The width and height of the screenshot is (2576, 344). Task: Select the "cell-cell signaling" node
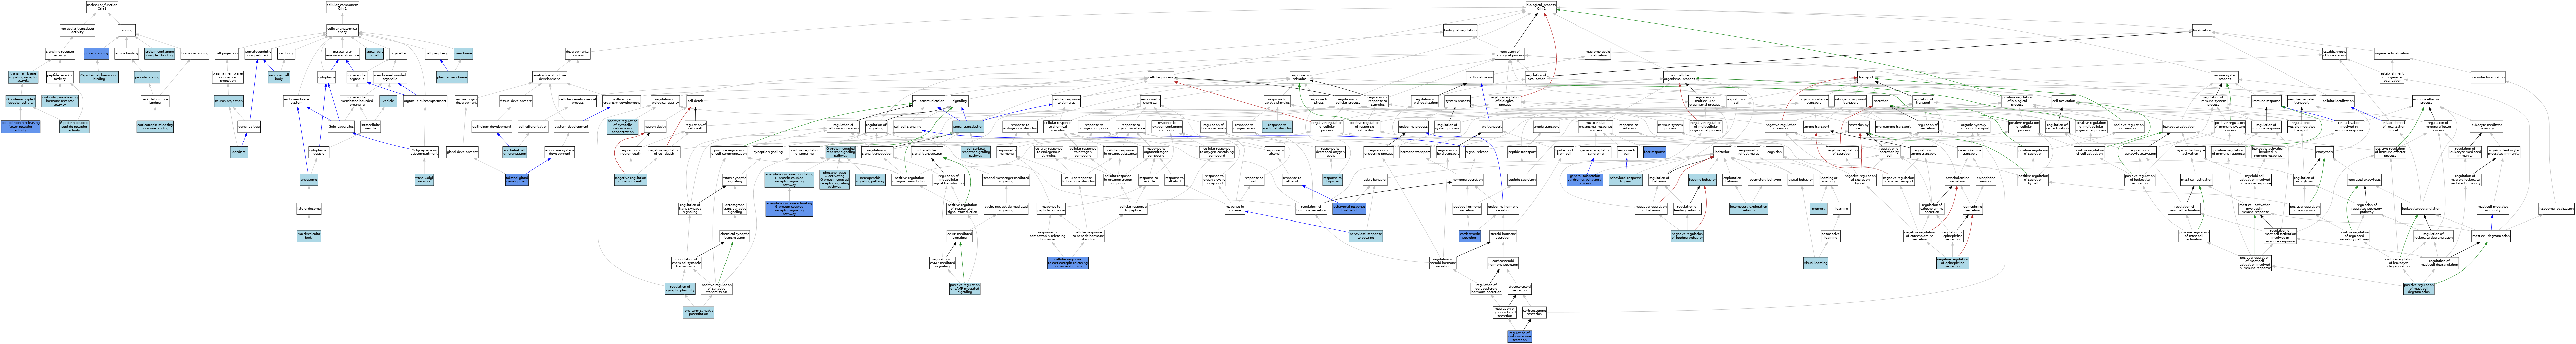(908, 127)
